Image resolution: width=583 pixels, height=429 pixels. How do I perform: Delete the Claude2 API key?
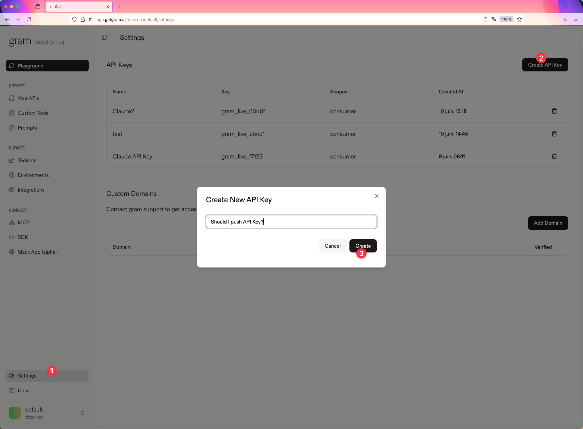(x=554, y=111)
